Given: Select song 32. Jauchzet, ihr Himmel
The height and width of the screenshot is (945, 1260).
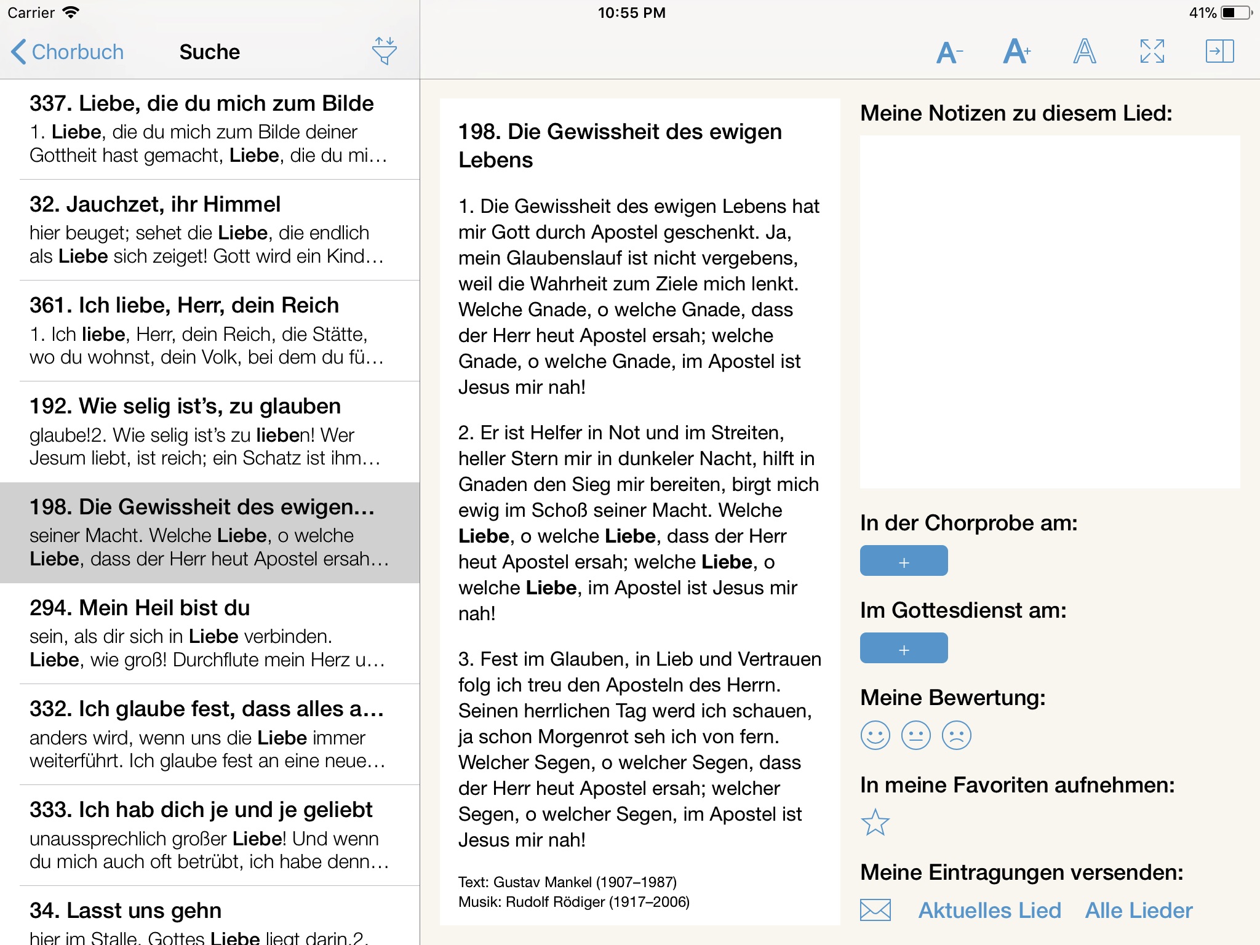Looking at the screenshot, I should click(210, 230).
